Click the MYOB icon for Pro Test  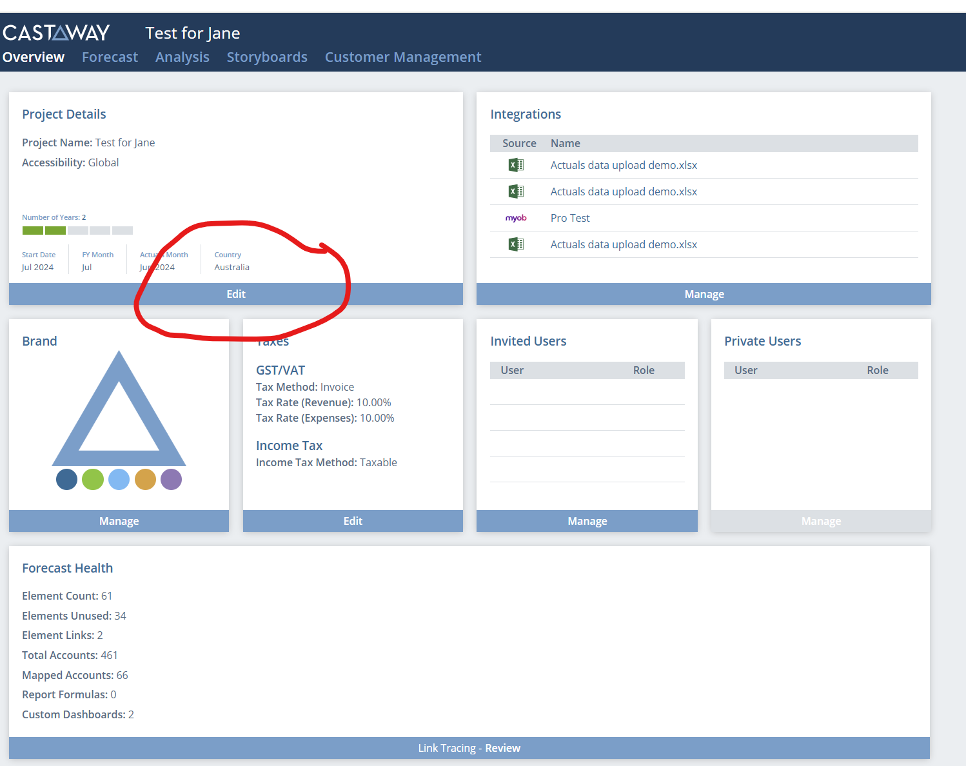(x=516, y=218)
